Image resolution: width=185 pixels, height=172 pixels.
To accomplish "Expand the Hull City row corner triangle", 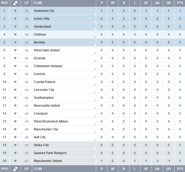I will tap(95, 140).
